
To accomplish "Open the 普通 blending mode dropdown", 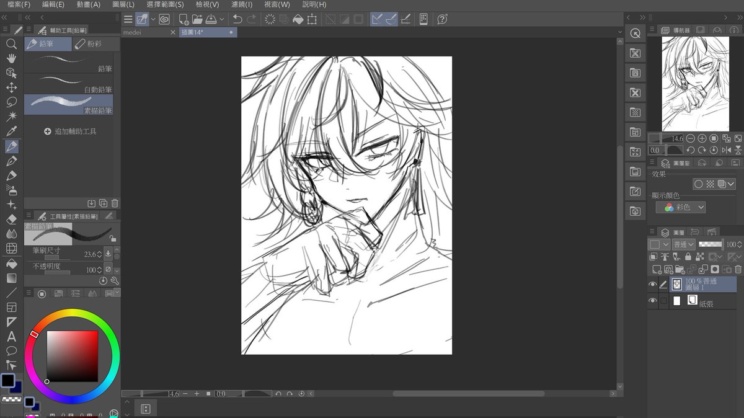I will 684,244.
